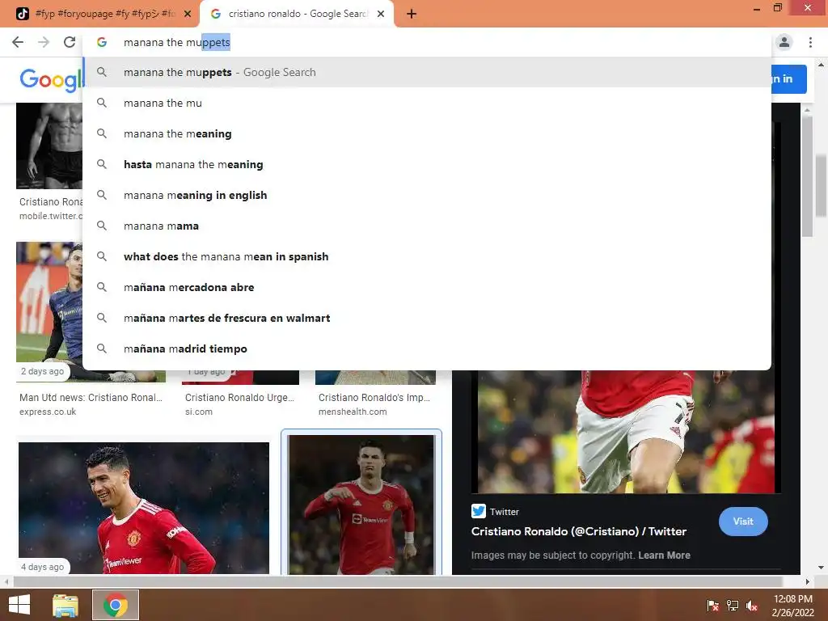This screenshot has width=828, height=621.
Task: Open File Explorer from the taskbar
Action: coord(65,605)
